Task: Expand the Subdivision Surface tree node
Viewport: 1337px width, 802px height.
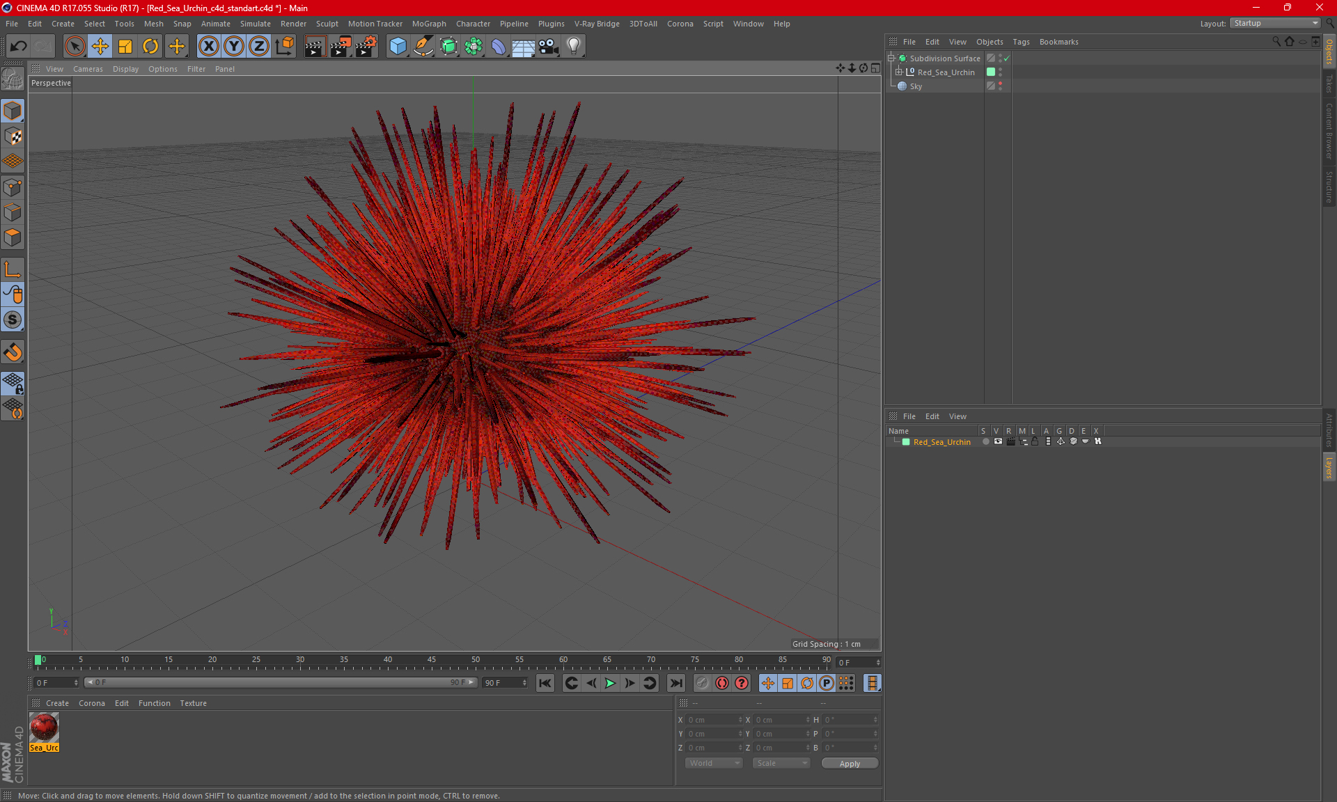Action: [x=891, y=58]
